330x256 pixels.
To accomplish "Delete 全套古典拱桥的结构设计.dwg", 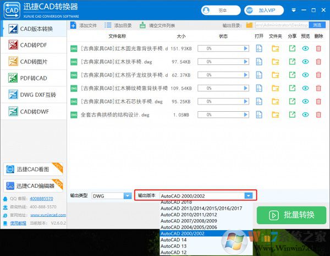I will click(318, 115).
